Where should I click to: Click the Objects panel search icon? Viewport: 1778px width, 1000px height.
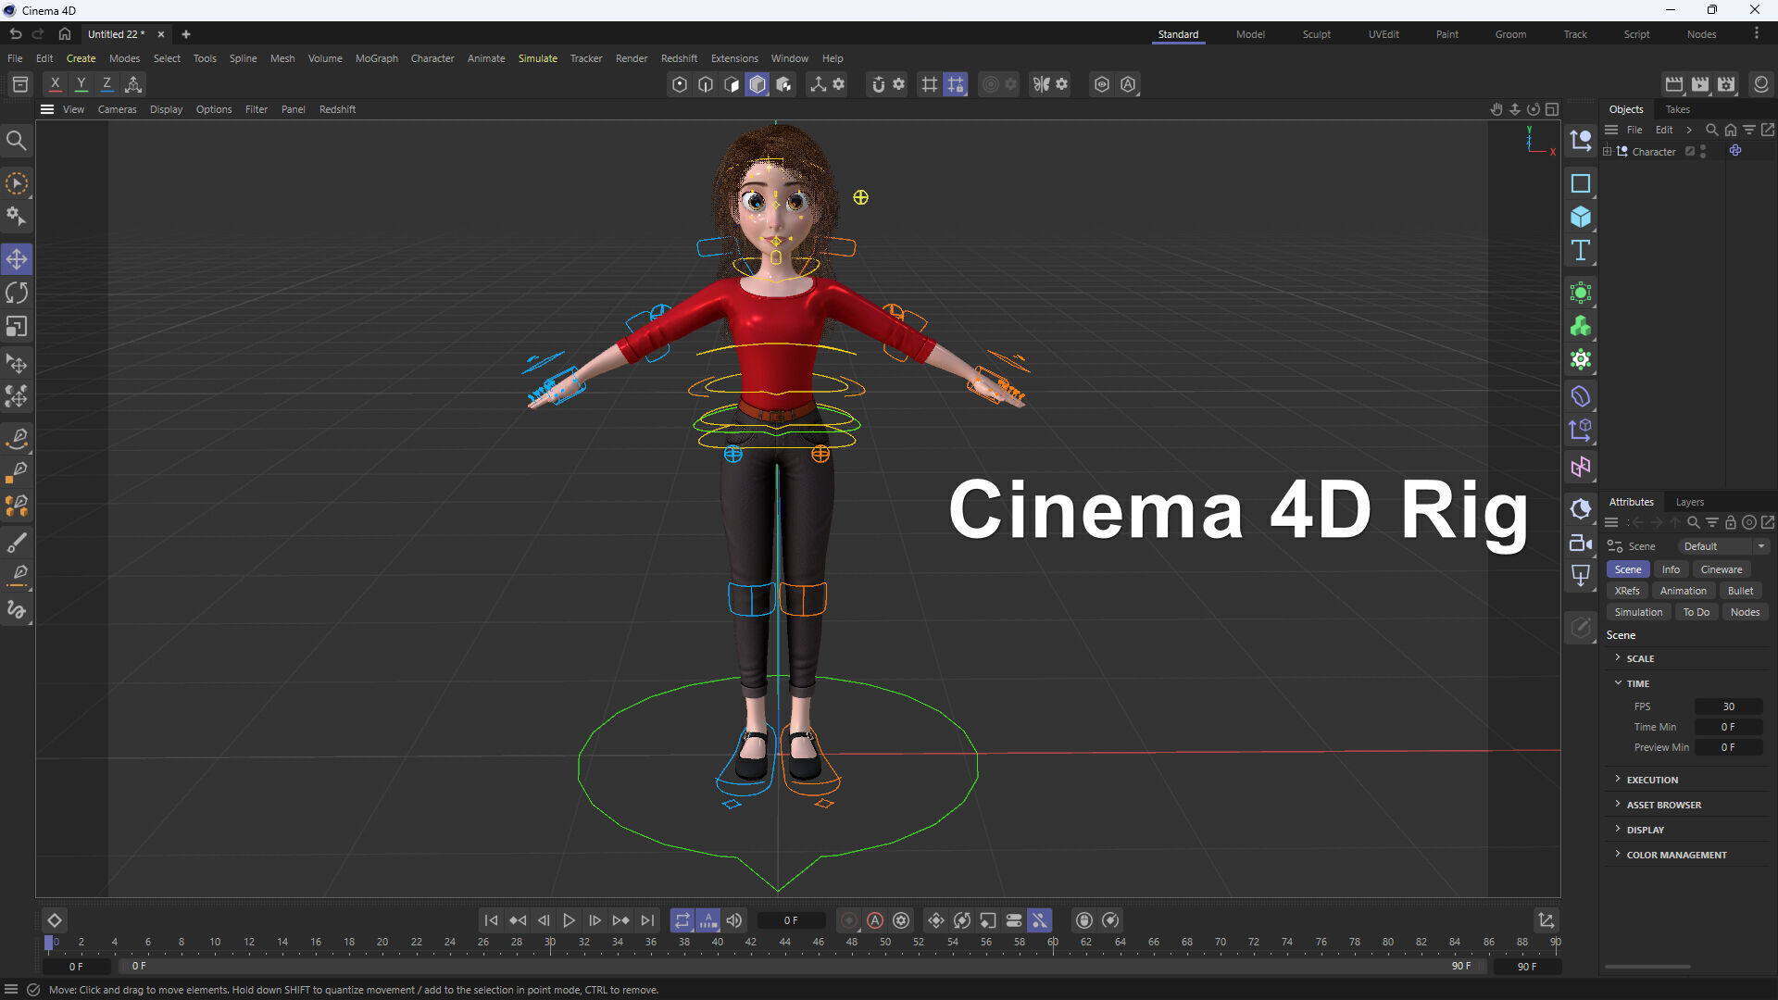tap(1711, 130)
